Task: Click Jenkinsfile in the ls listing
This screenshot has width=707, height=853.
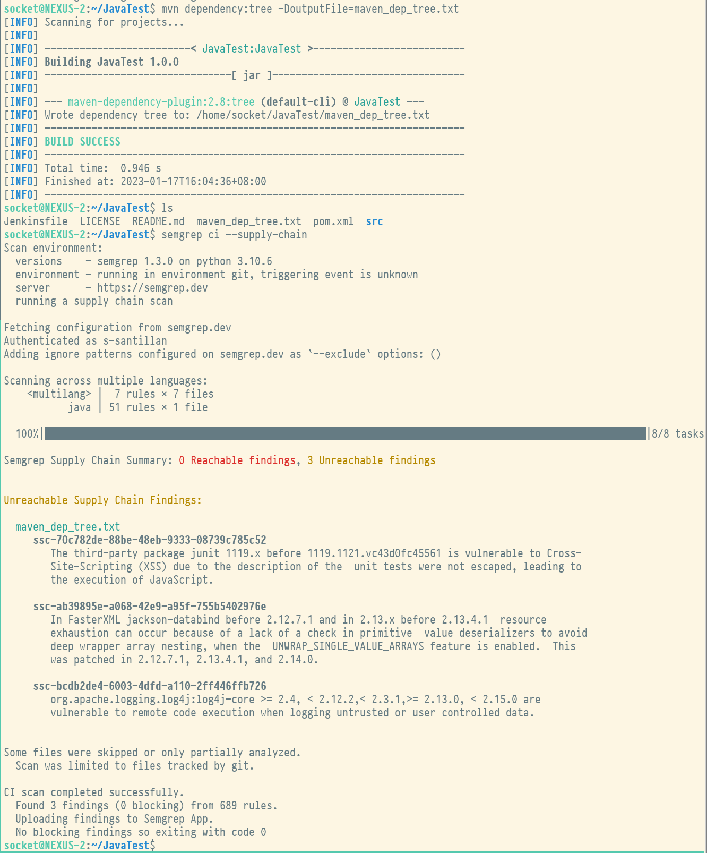Action: click(x=36, y=221)
